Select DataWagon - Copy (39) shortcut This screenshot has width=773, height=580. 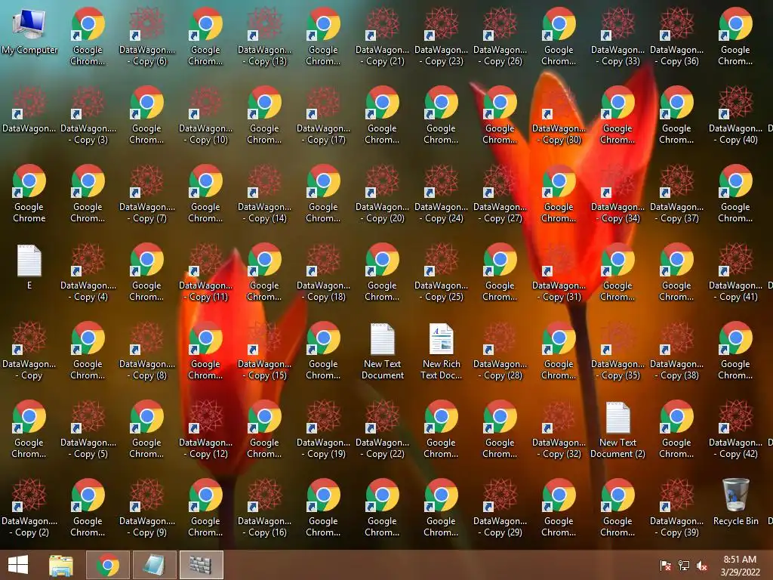tap(677, 507)
